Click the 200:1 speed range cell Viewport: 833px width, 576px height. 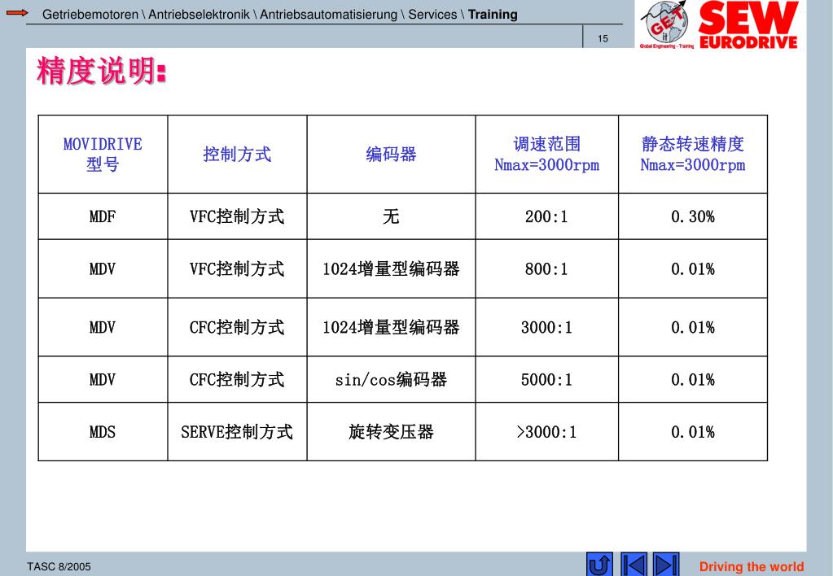(x=546, y=216)
